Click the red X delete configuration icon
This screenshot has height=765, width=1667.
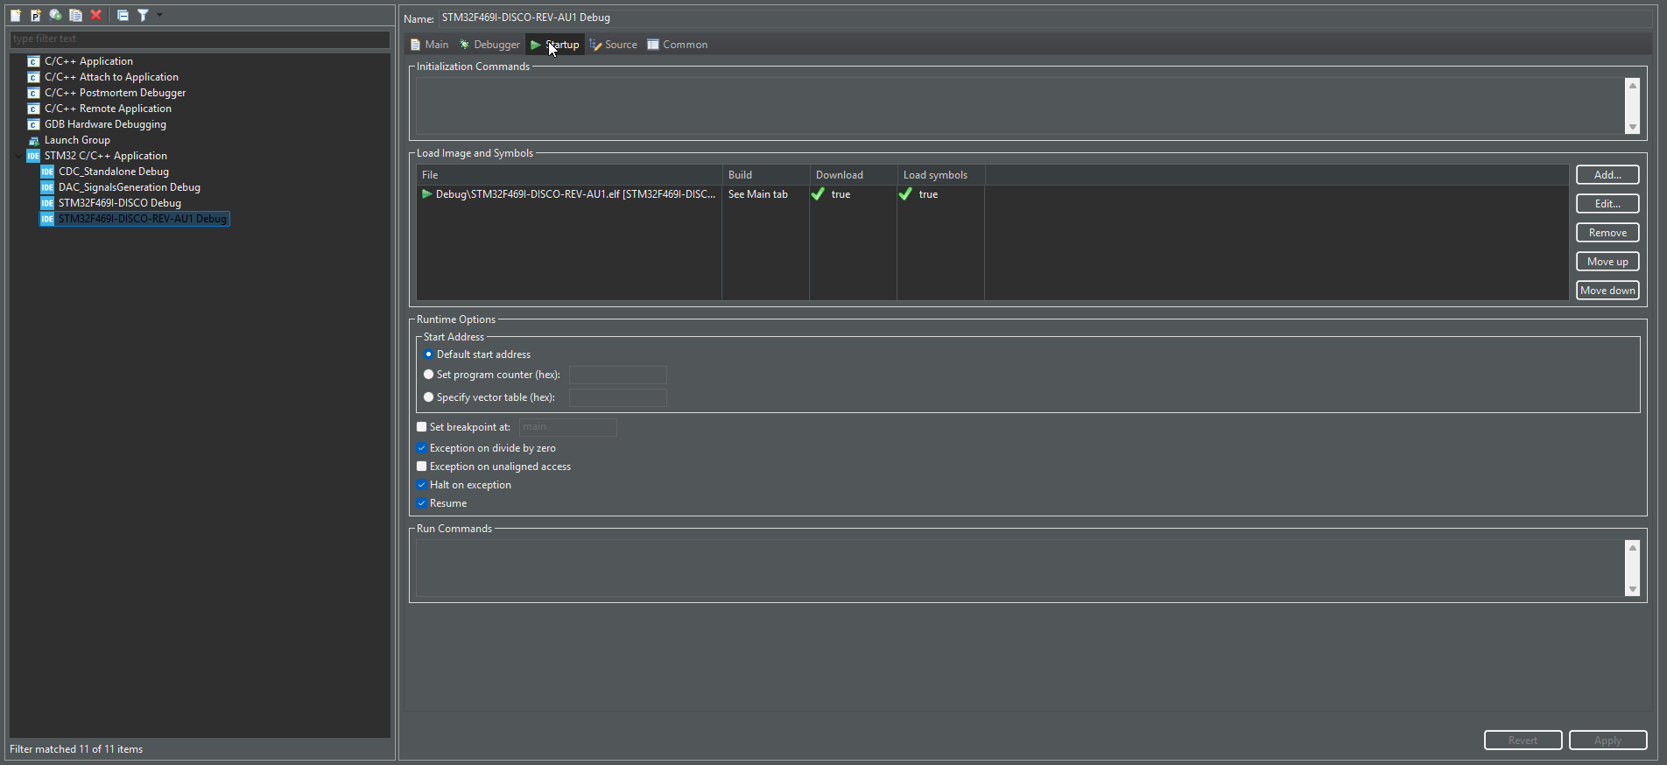pyautogui.click(x=96, y=15)
